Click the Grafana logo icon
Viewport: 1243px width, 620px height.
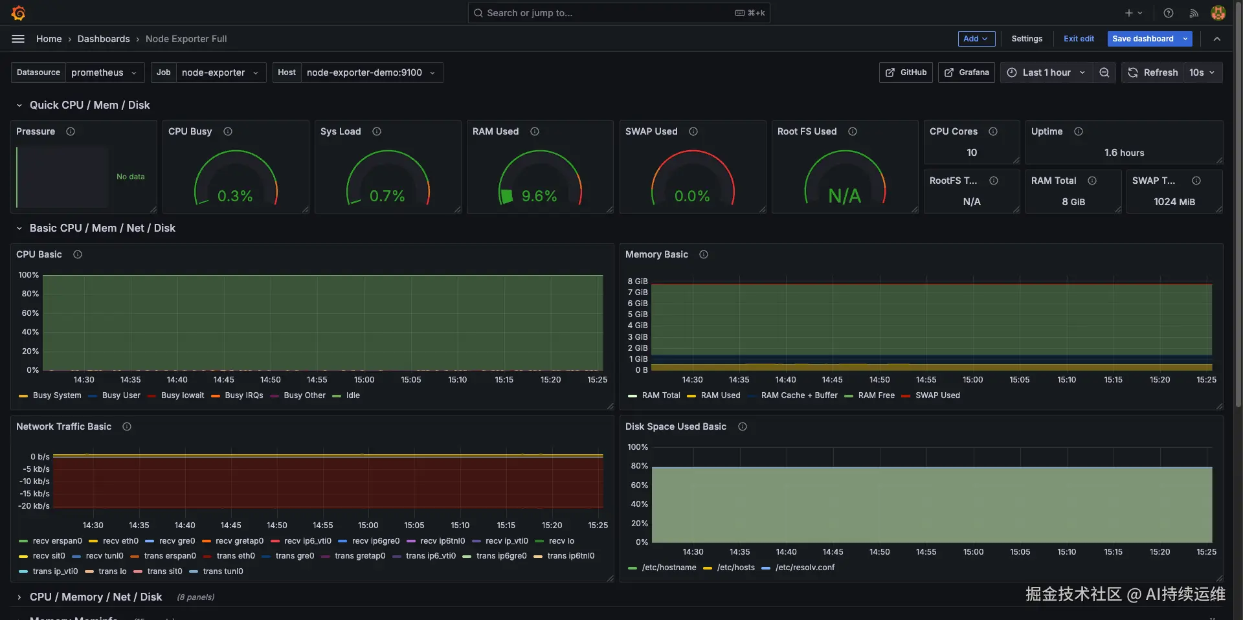coord(19,12)
